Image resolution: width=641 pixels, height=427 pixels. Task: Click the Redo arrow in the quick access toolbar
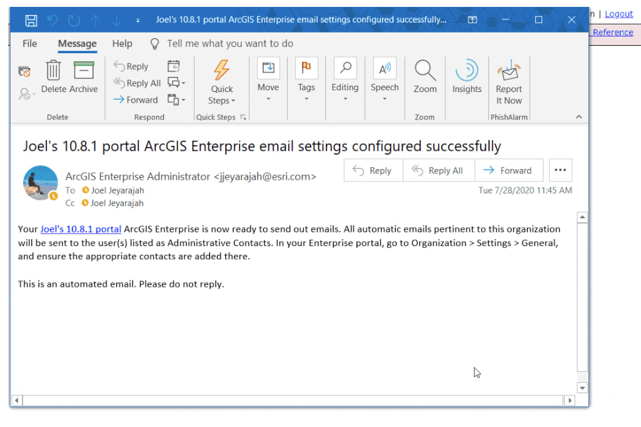(x=74, y=20)
